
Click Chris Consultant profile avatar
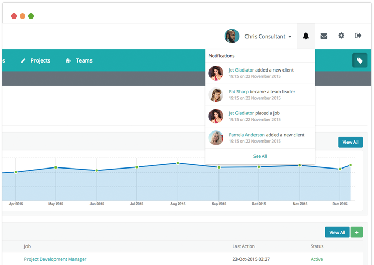click(232, 36)
